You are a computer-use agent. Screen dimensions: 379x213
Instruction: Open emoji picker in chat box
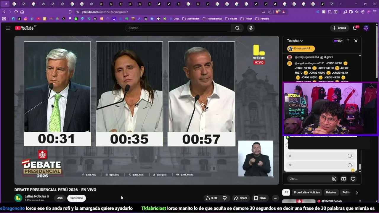click(334, 179)
